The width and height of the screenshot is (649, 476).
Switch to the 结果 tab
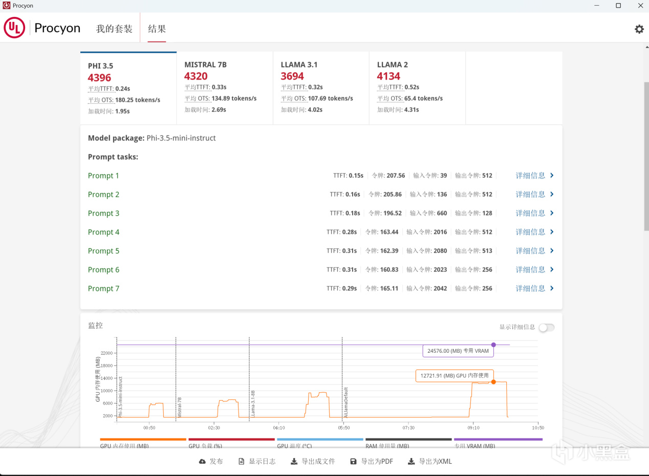(157, 29)
